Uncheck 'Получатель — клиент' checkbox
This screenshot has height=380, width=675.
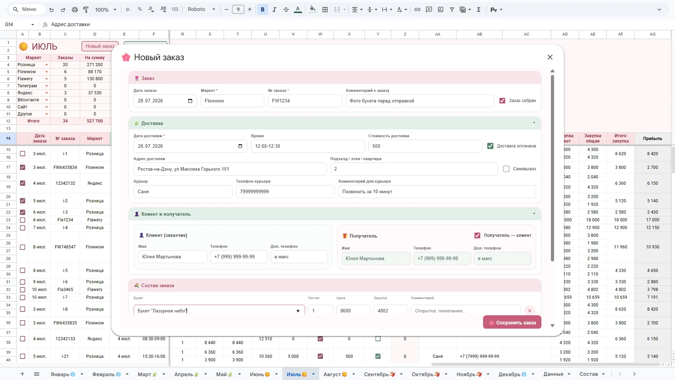(477, 235)
